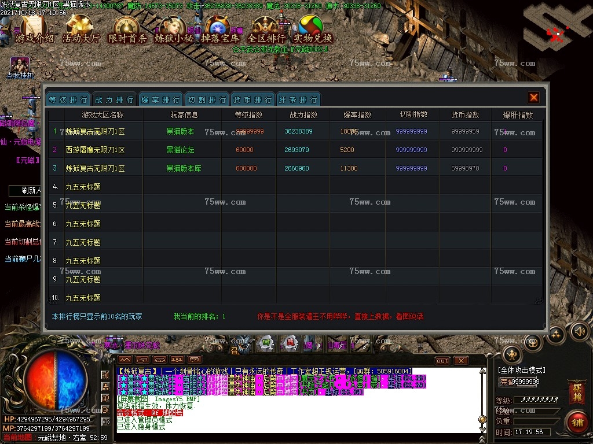This screenshot has width=593, height=444.
Task: Switch to the 切割排行 tab
Action: click(x=207, y=99)
